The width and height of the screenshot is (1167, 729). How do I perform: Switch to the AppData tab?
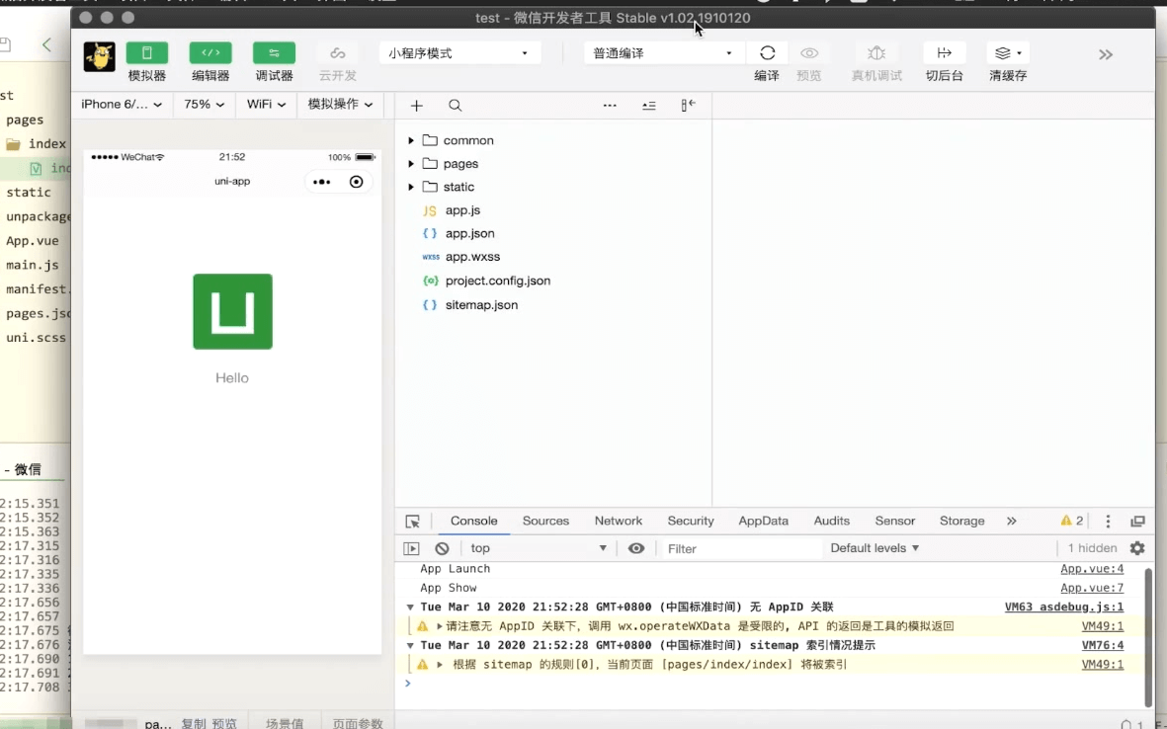coord(763,521)
